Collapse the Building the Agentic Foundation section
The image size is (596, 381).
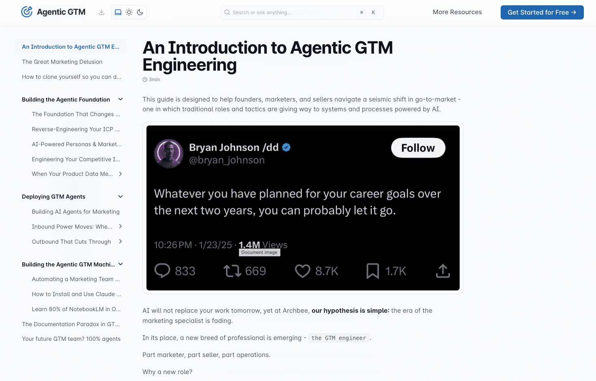click(x=120, y=100)
